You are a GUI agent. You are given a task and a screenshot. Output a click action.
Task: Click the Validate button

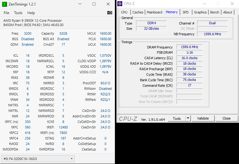[x=203, y=118]
